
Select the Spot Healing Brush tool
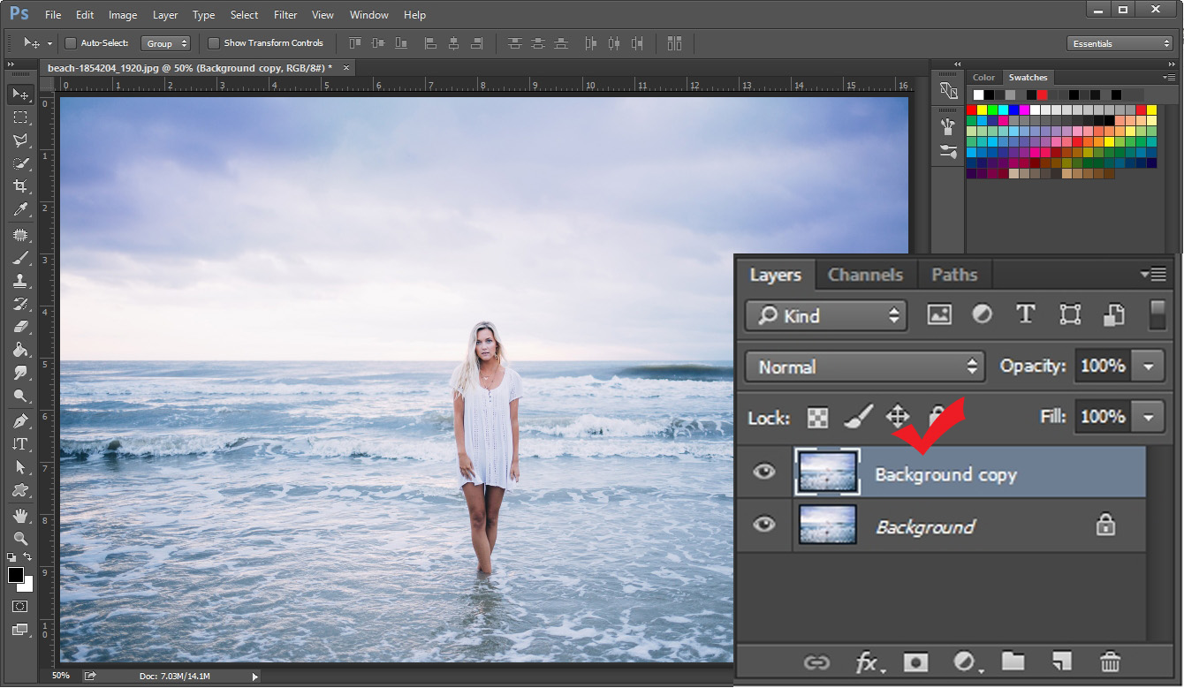coord(19,235)
